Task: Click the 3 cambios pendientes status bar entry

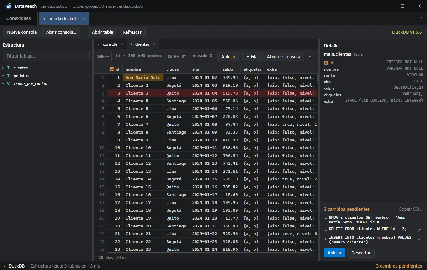Action: click(x=399, y=266)
